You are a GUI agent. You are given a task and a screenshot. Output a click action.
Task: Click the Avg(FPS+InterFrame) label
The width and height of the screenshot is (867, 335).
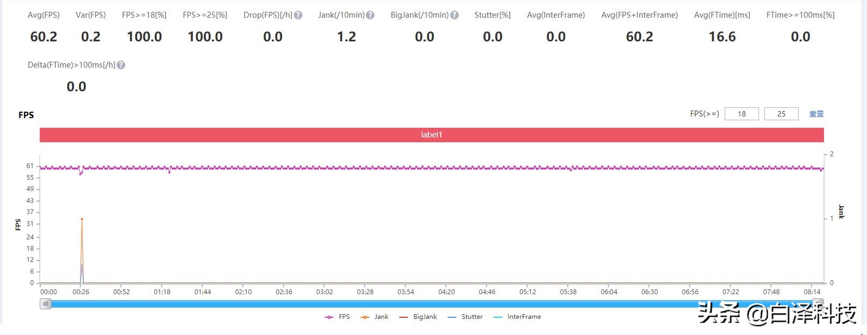[x=639, y=15]
